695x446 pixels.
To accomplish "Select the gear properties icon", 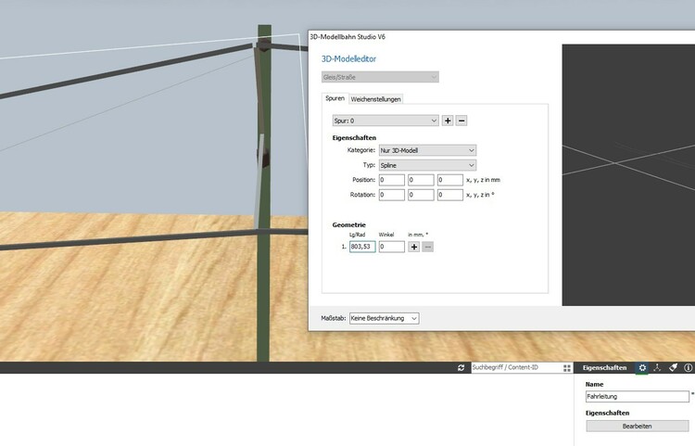I will 642,367.
